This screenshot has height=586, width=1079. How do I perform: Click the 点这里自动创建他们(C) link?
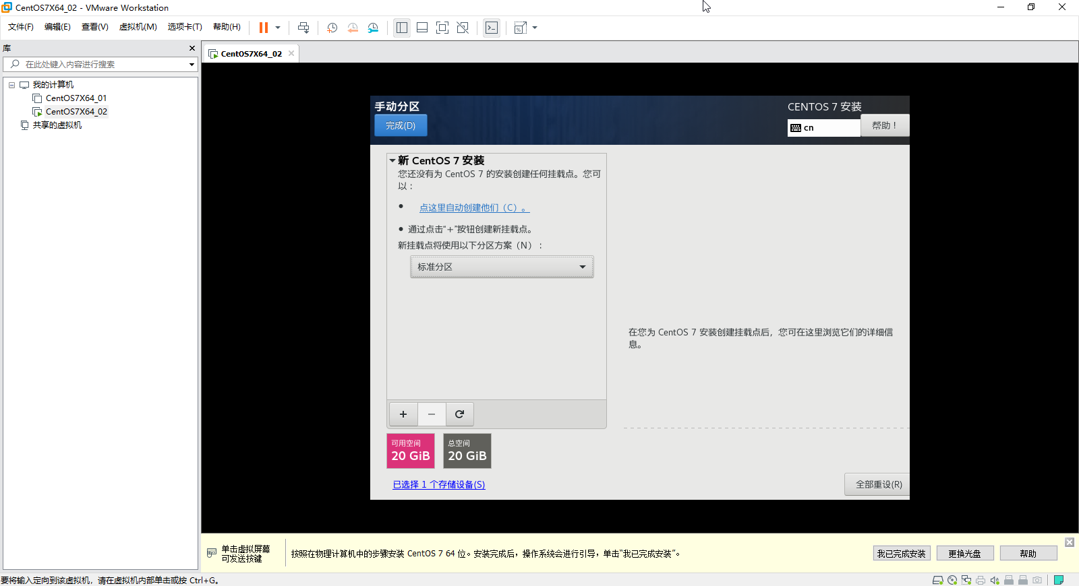point(474,208)
